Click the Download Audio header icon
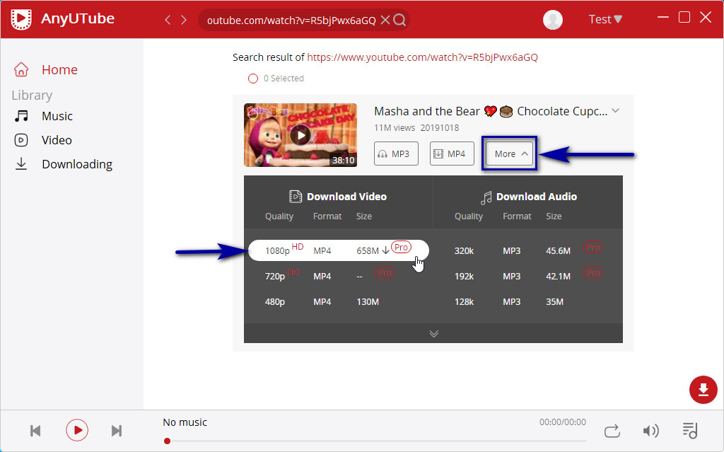The image size is (724, 452). coord(486,197)
